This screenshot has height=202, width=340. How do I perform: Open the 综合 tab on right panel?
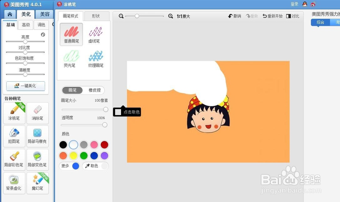(320, 22)
